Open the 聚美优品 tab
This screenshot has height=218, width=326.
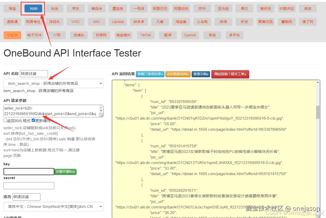pos(265,22)
